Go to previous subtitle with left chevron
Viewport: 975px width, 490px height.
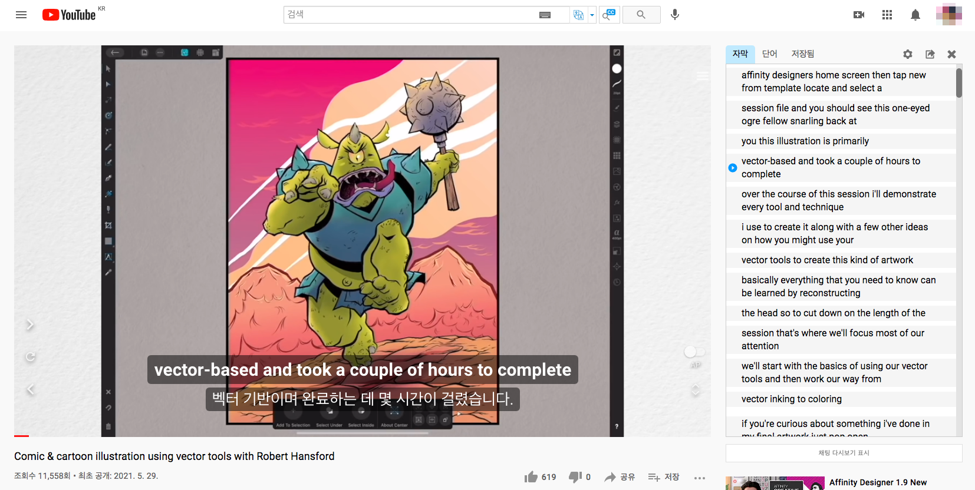tap(30, 389)
